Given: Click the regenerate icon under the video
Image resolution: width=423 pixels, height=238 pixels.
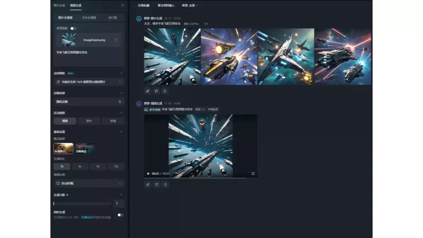Looking at the screenshot, I should tap(157, 184).
